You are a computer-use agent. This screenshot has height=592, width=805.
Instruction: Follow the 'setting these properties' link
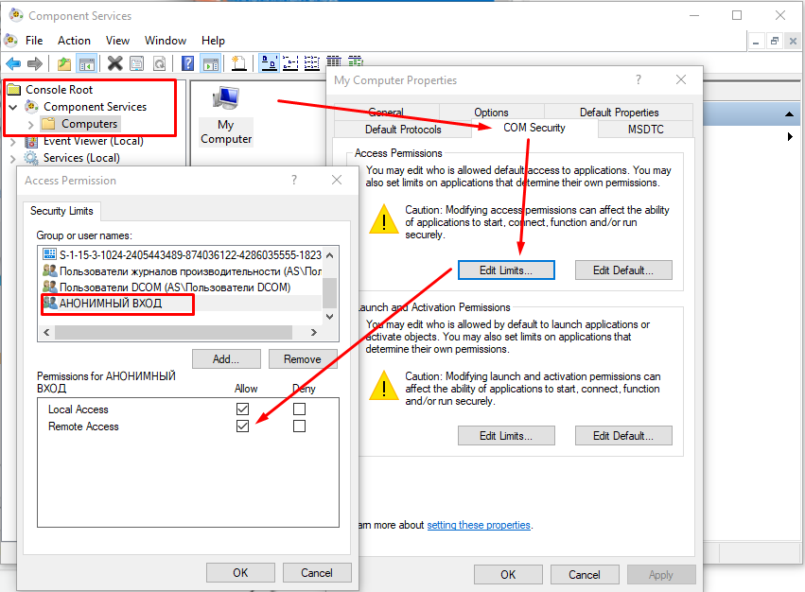pos(478,525)
